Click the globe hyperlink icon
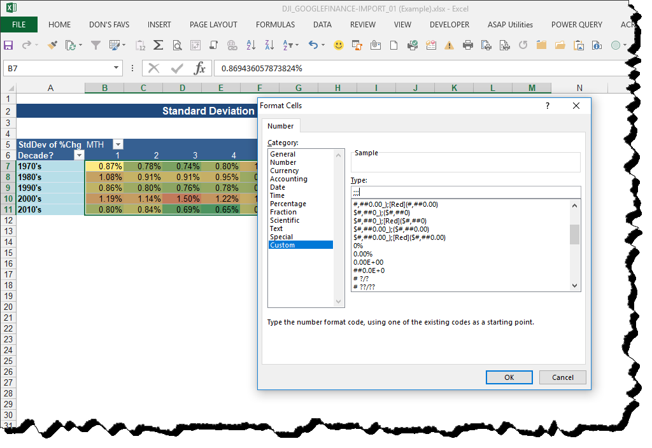652x448 pixels. 232,45
